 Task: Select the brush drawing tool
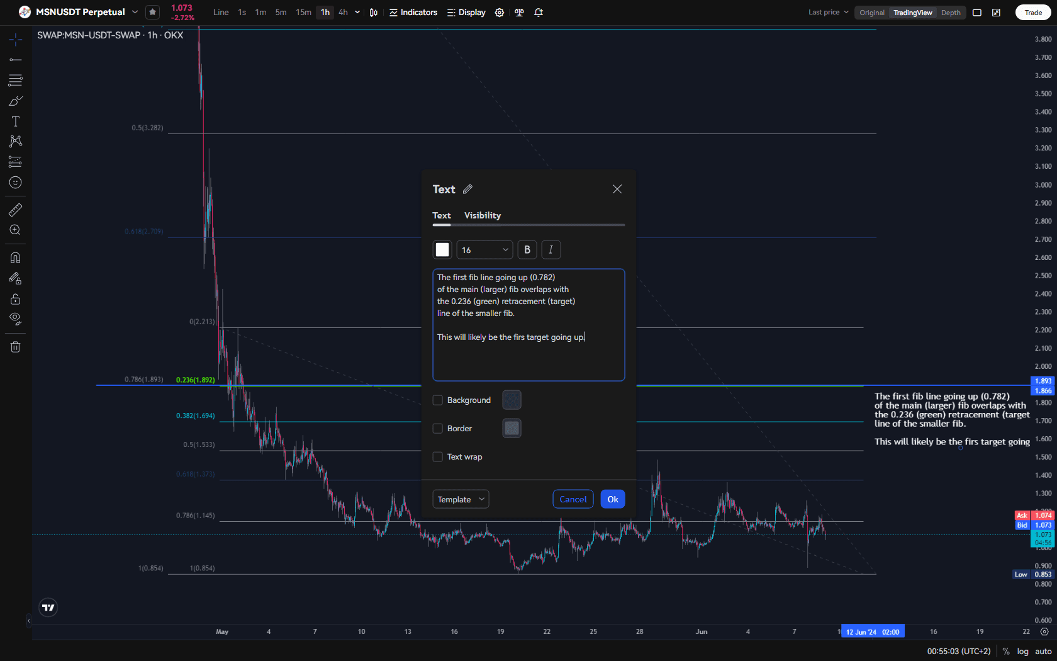[x=16, y=101]
